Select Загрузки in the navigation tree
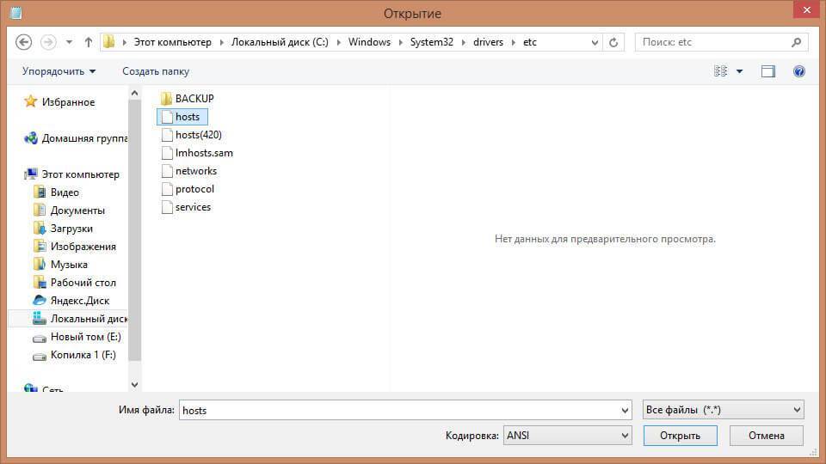 coord(71,229)
